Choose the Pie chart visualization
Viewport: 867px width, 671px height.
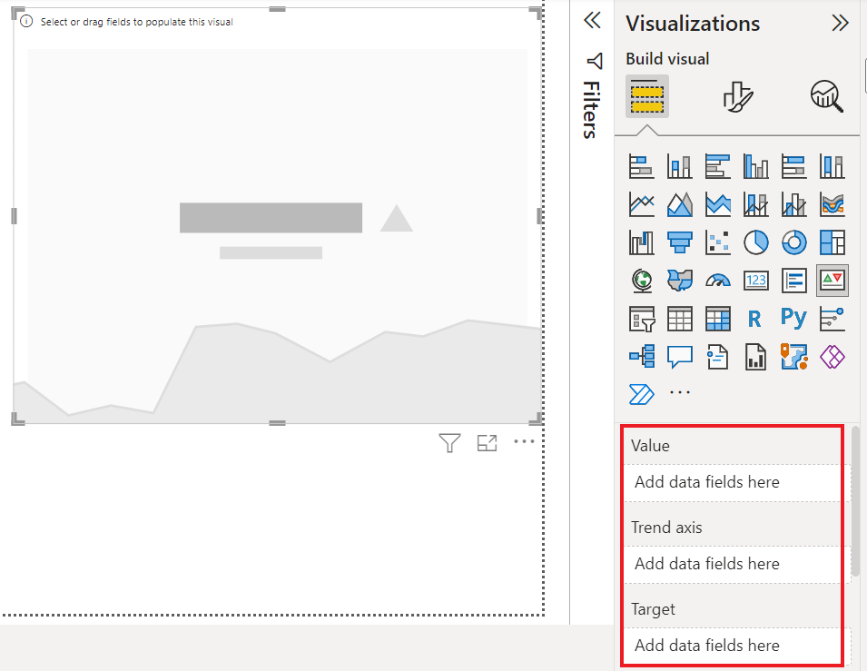(756, 242)
